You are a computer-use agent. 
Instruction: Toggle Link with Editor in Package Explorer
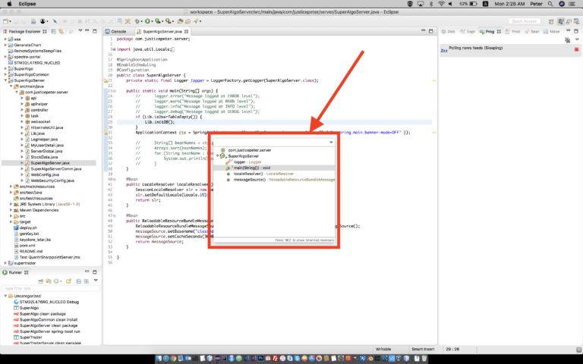[x=61, y=32]
